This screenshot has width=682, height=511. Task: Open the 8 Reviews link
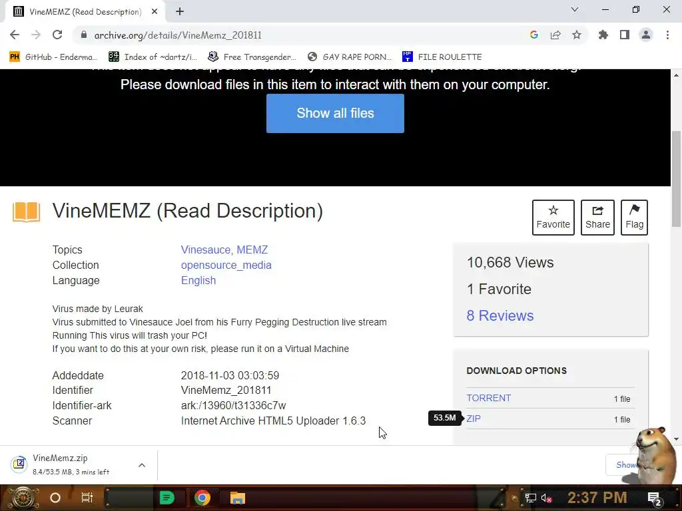pyautogui.click(x=500, y=315)
